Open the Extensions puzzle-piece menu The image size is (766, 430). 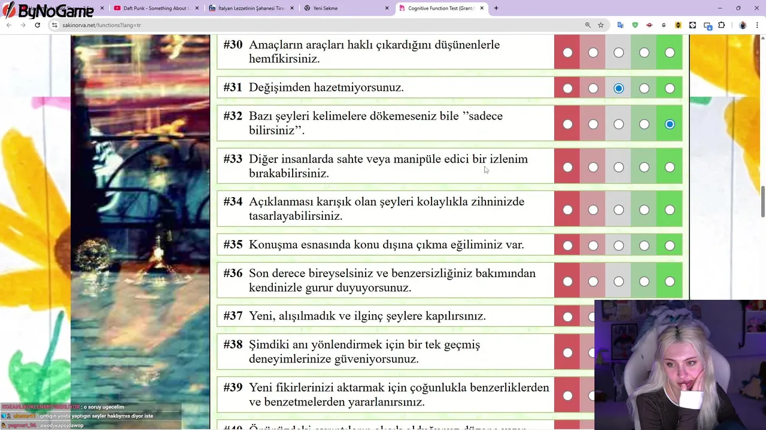click(x=721, y=25)
